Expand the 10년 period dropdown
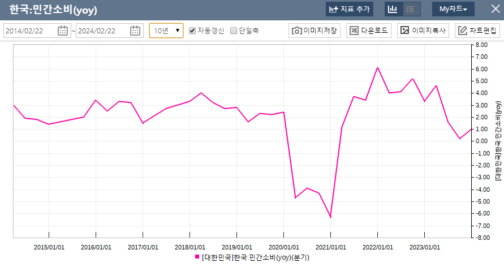The width and height of the screenshot is (504, 267). (166, 31)
